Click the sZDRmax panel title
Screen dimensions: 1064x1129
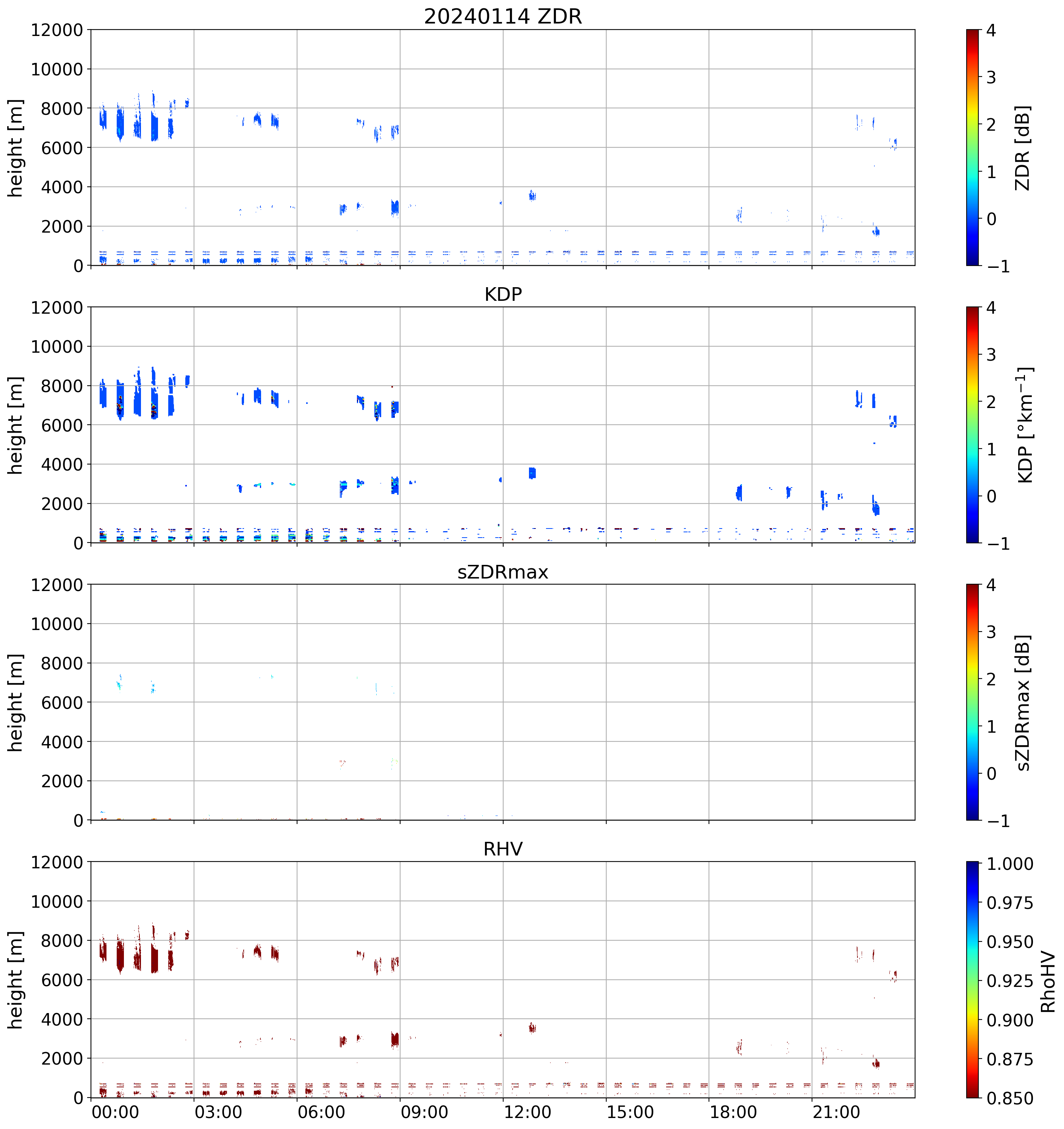point(503,572)
